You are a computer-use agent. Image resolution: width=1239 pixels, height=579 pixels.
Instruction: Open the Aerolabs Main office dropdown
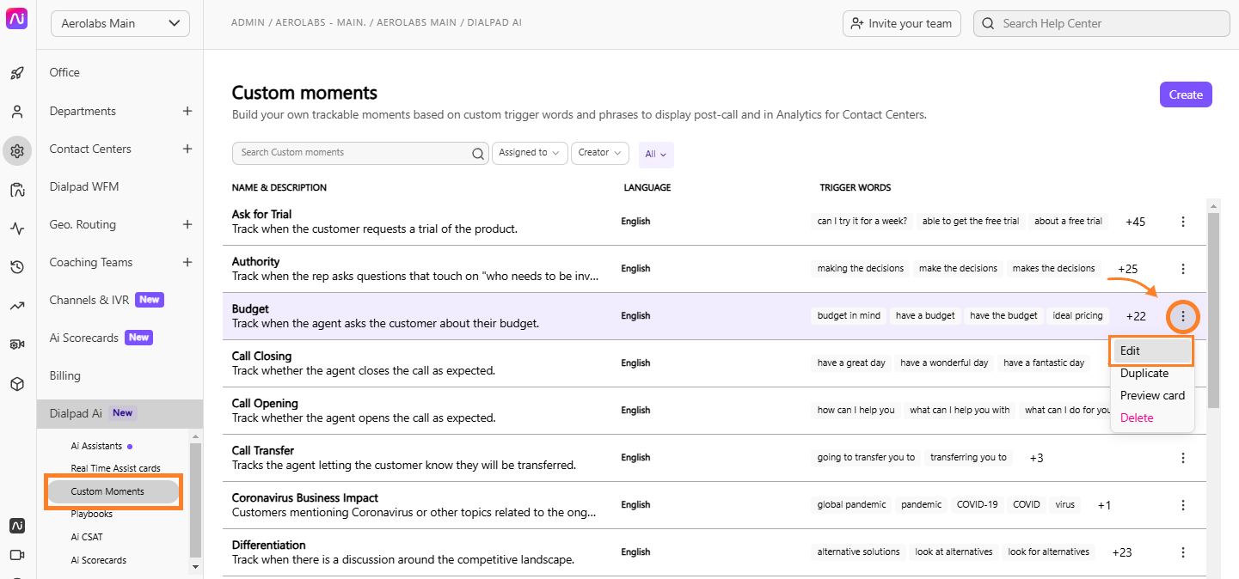click(120, 23)
